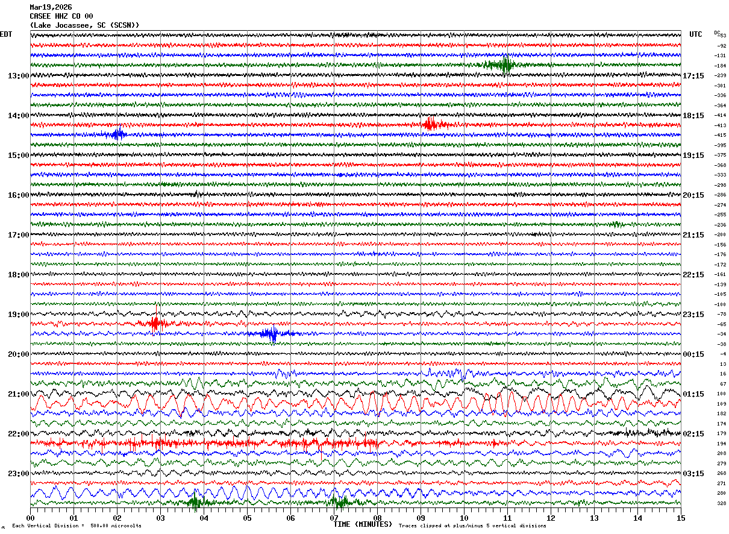729x534 pixels.
Task: Click the DC offset value 109
Action: (x=721, y=404)
